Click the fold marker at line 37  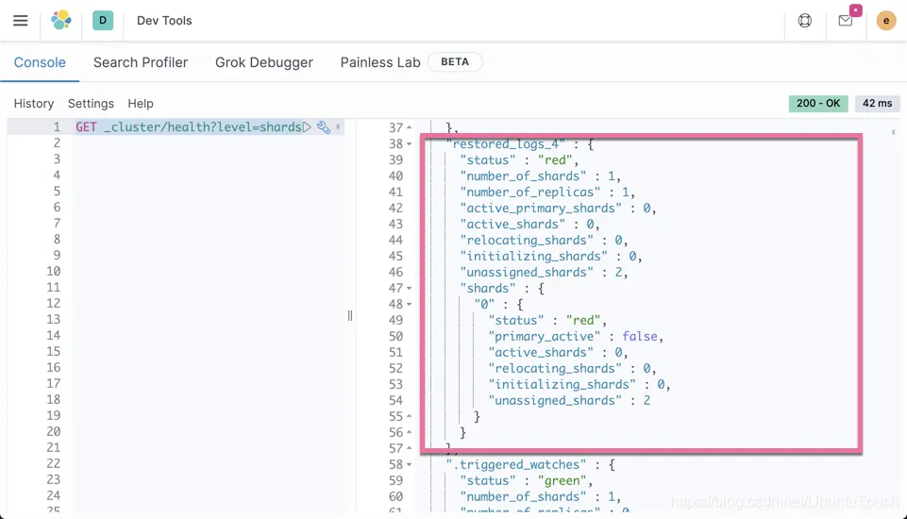(x=409, y=128)
